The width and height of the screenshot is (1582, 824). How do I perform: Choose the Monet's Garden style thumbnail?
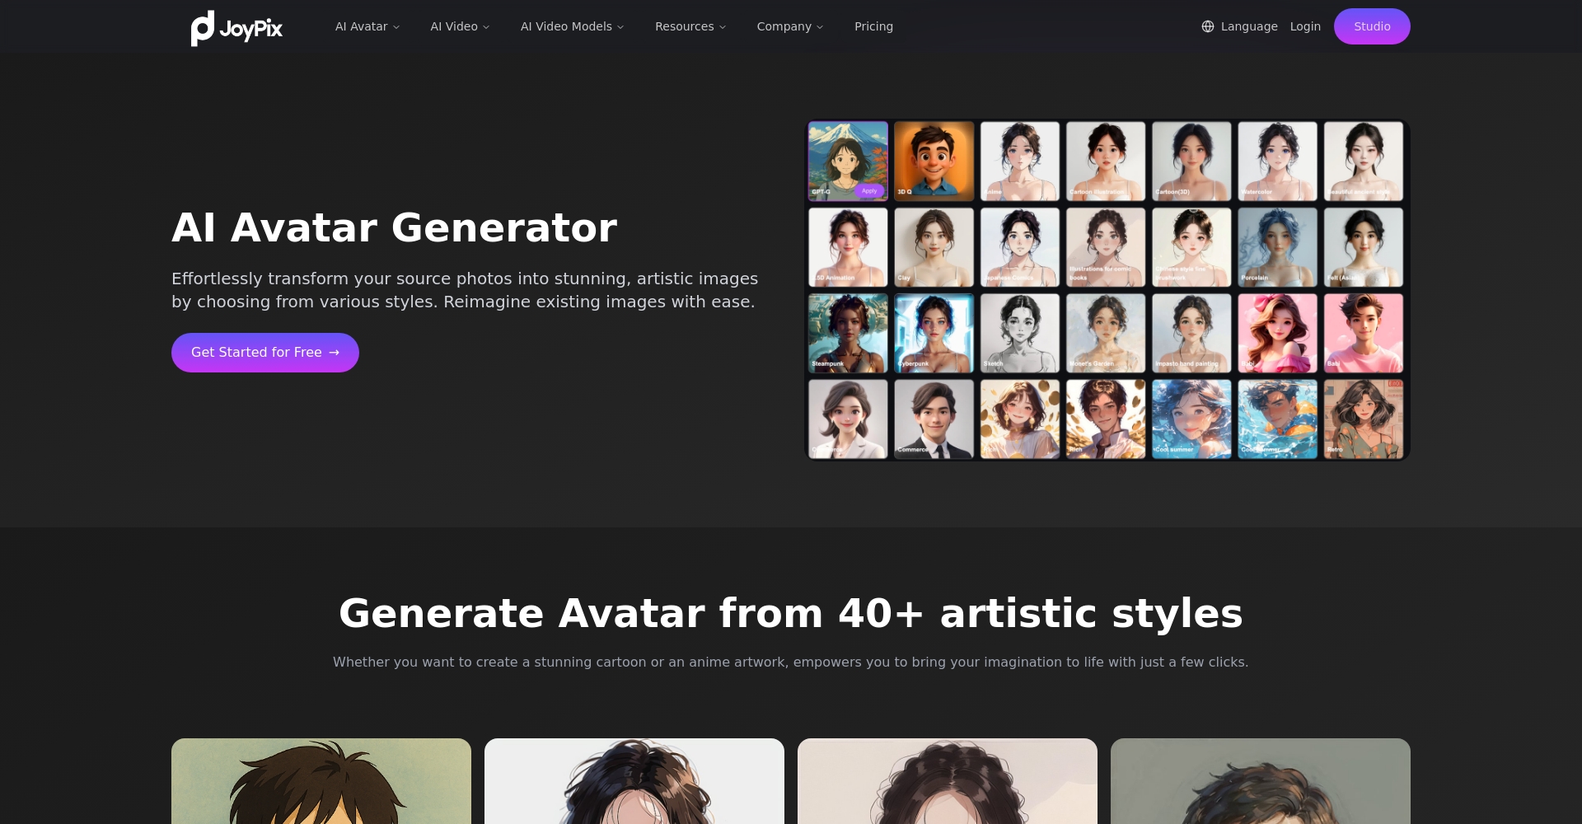[x=1106, y=333]
